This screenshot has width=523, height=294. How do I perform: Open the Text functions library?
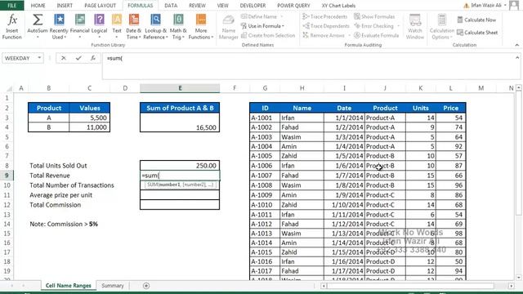pyautogui.click(x=117, y=27)
